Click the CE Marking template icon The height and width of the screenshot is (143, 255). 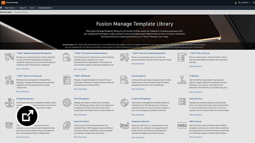coord(182,80)
